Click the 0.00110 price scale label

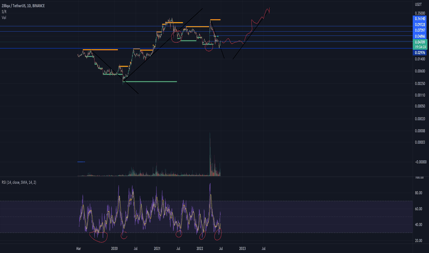[420, 95]
